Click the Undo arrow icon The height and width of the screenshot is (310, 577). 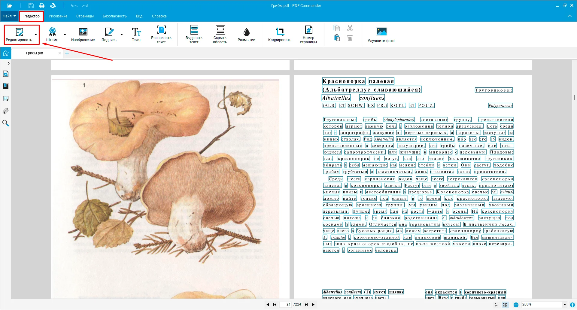[x=74, y=5]
